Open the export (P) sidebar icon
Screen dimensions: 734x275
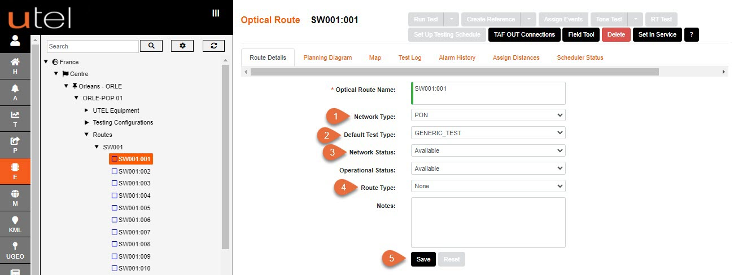click(15, 145)
